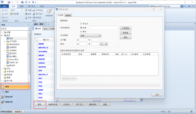
Task: Switch to the 资源 (Resources) ribbon tab
Action: (x=42, y=6)
